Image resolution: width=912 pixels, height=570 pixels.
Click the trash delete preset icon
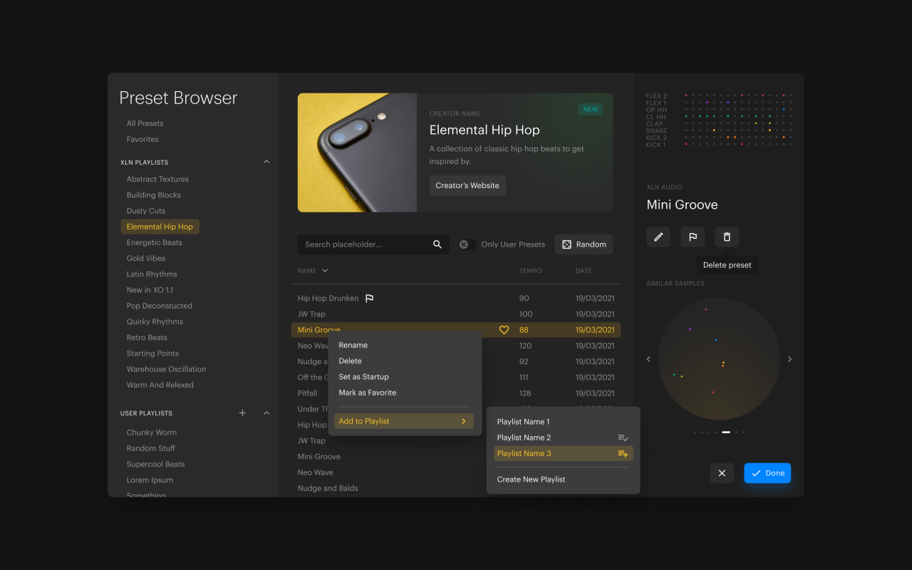pyautogui.click(x=727, y=237)
